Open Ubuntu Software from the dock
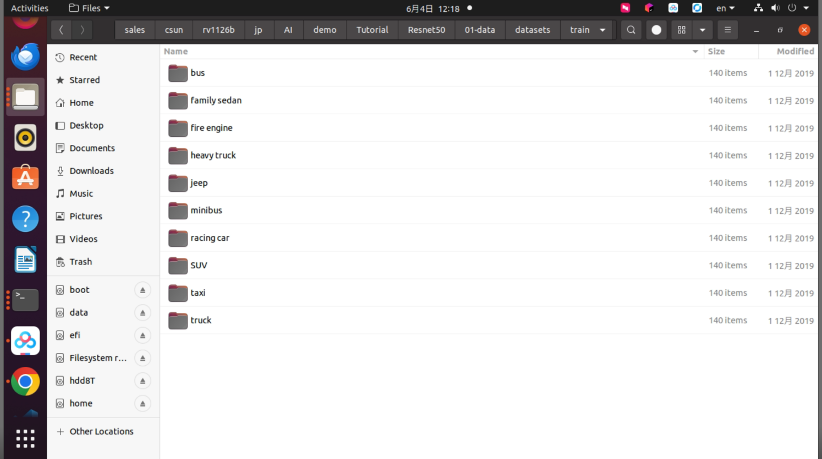822x459 pixels. tap(25, 177)
